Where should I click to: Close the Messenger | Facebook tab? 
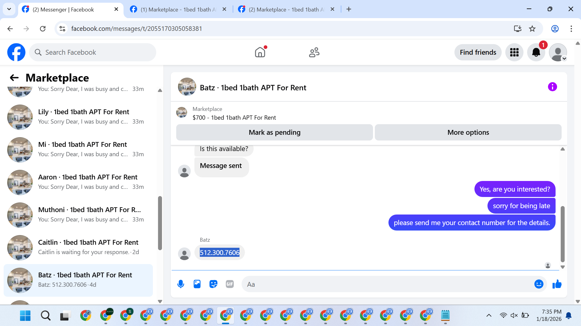click(116, 9)
